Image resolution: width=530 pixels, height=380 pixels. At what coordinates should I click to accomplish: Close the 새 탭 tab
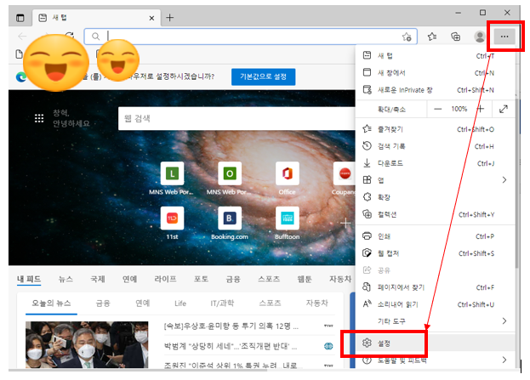[151, 18]
